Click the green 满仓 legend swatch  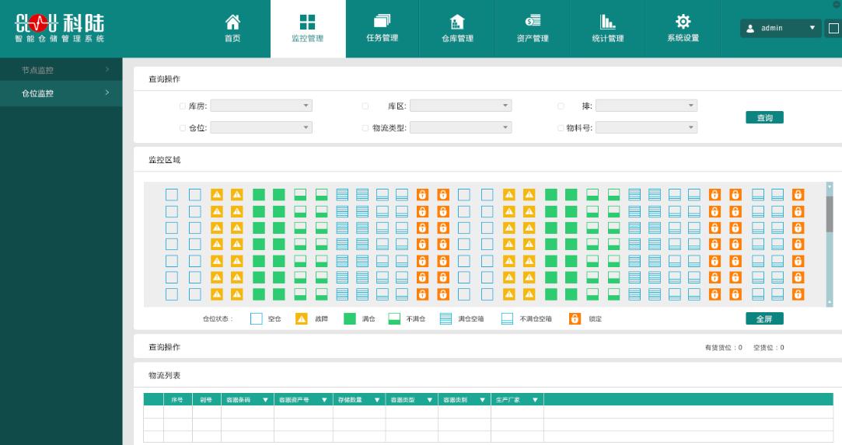coord(350,318)
